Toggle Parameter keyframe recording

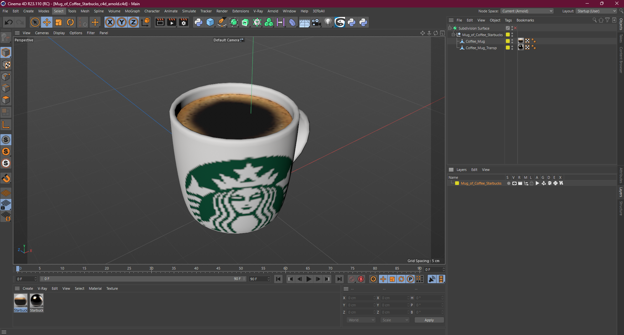point(410,279)
